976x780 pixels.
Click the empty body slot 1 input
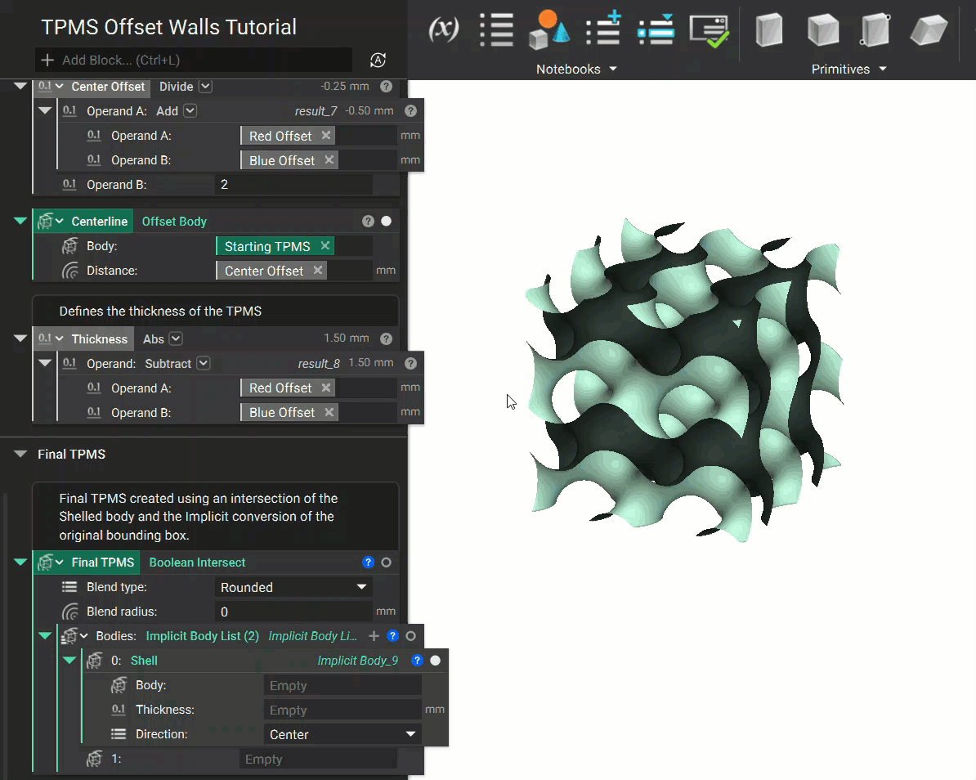318,759
